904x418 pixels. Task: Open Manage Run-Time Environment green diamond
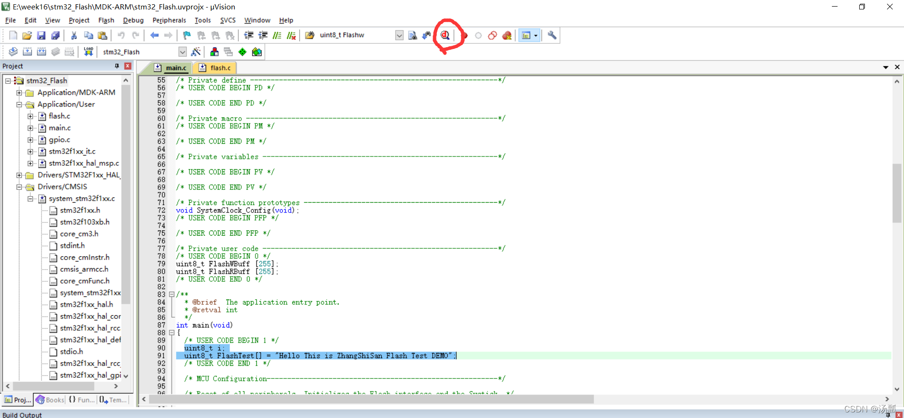242,52
